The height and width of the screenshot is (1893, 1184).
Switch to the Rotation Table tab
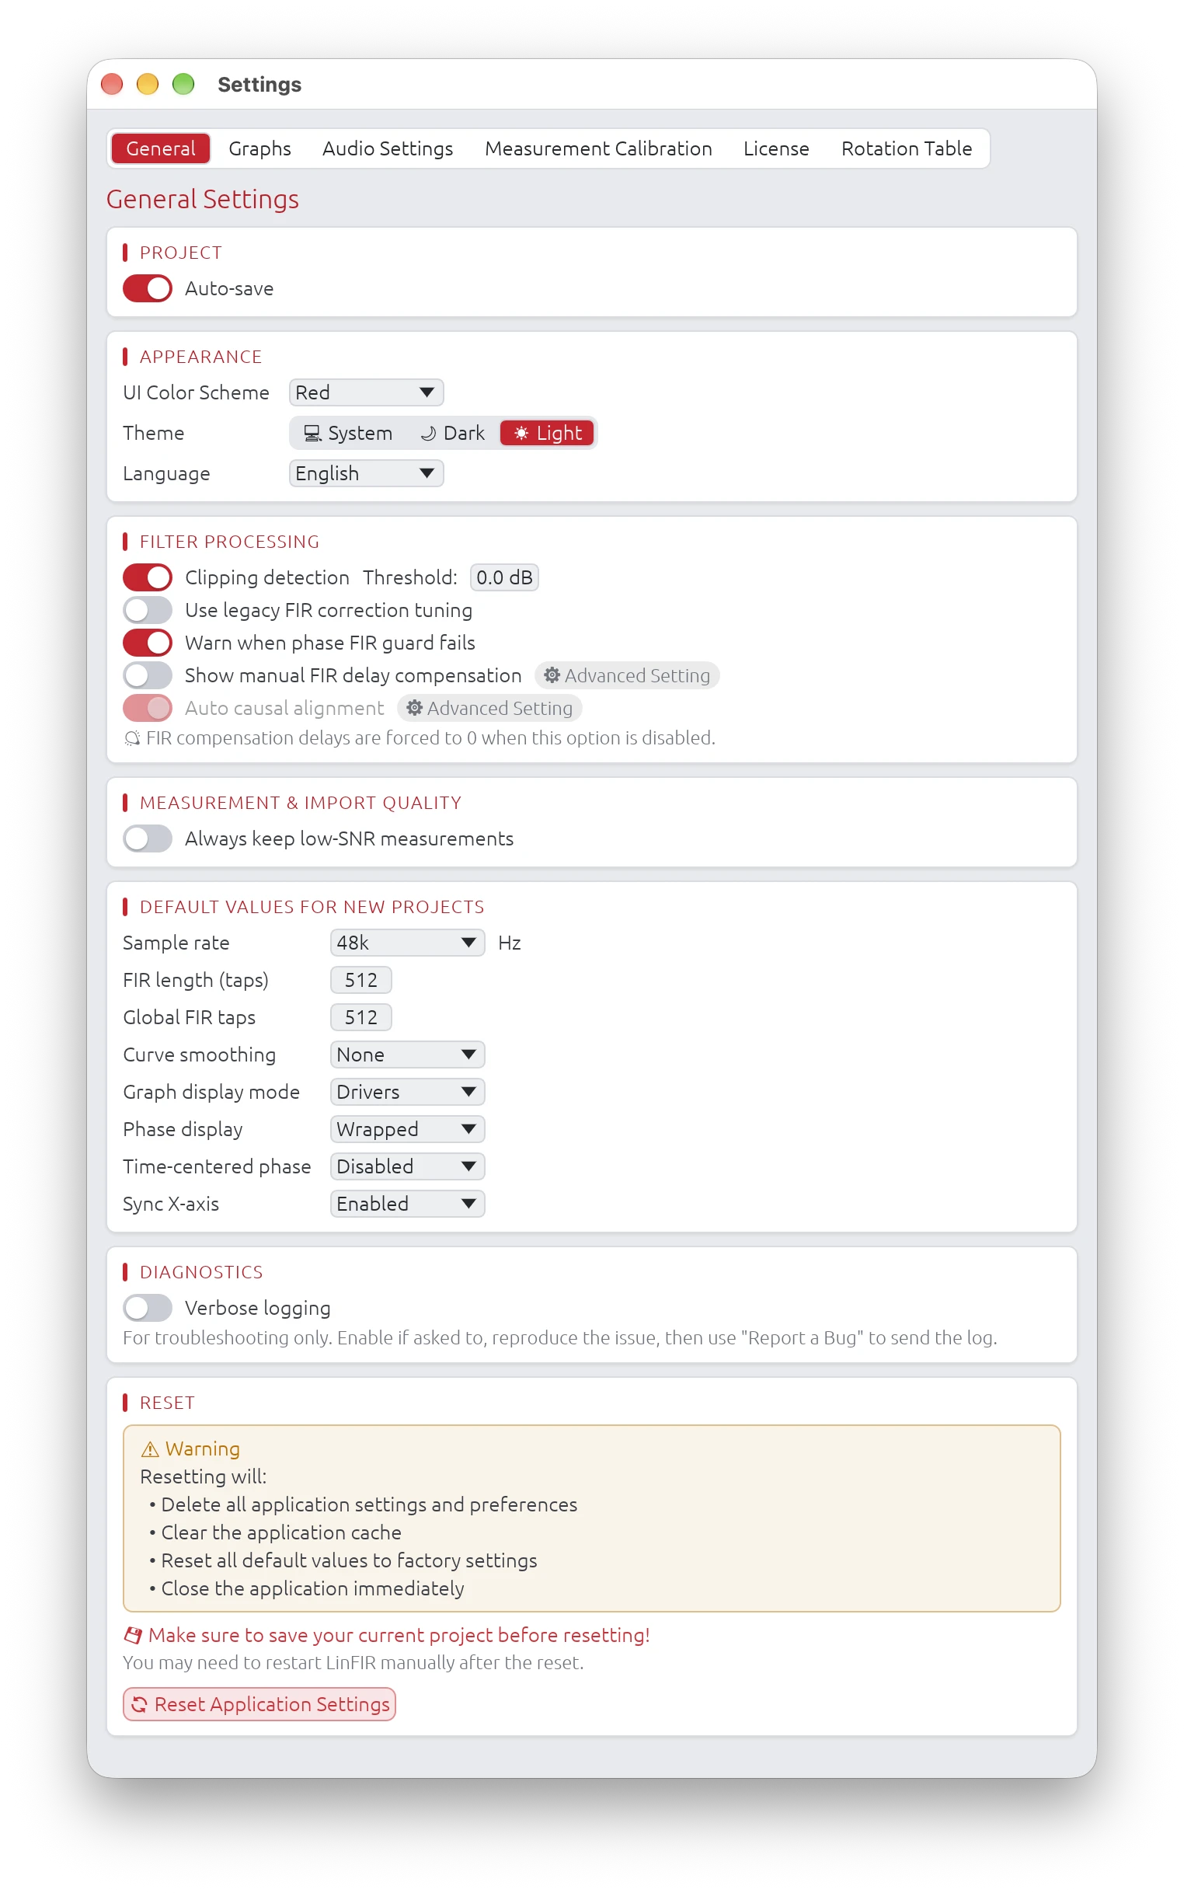tap(906, 148)
